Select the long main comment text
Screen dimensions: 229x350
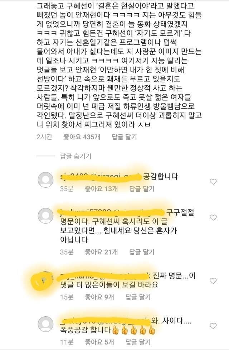coord(119,65)
